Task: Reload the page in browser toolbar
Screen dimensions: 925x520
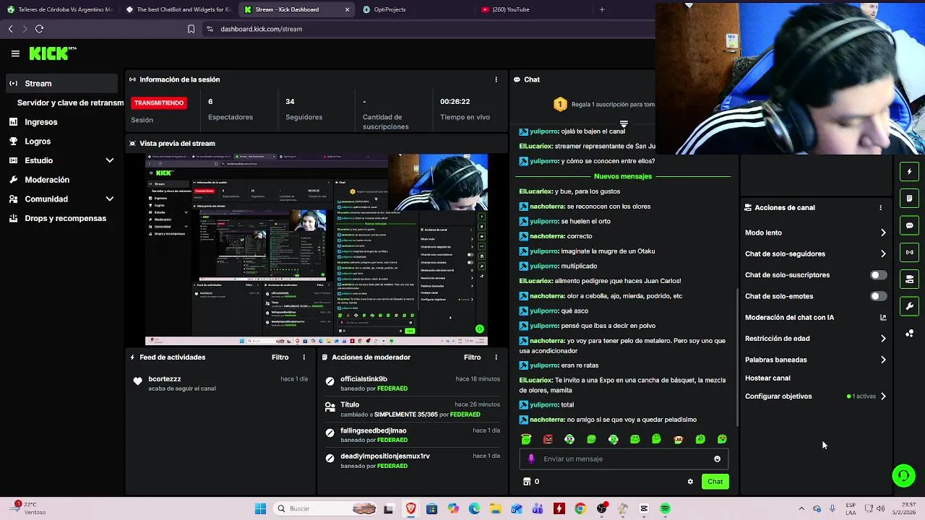Action: (39, 29)
